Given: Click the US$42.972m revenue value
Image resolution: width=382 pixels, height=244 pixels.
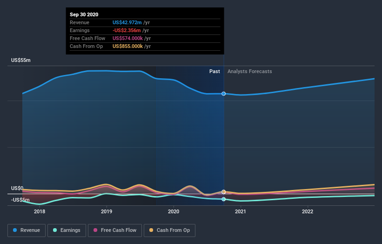Looking at the screenshot, I should coord(127,22).
